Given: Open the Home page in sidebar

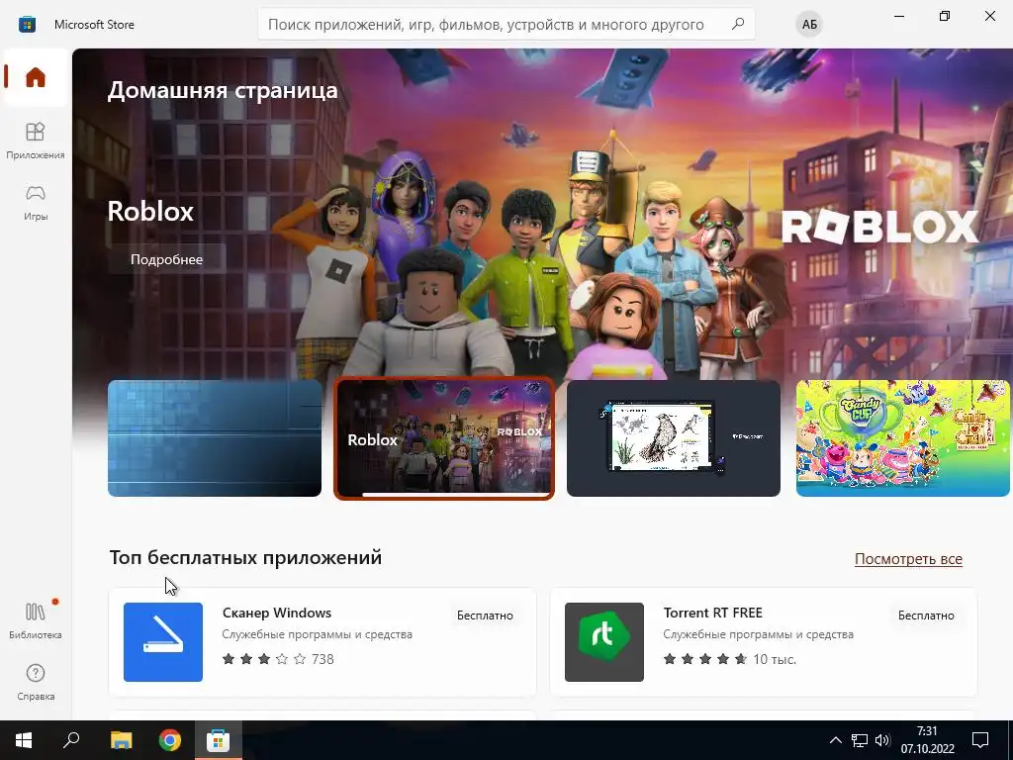Looking at the screenshot, I should [x=36, y=77].
